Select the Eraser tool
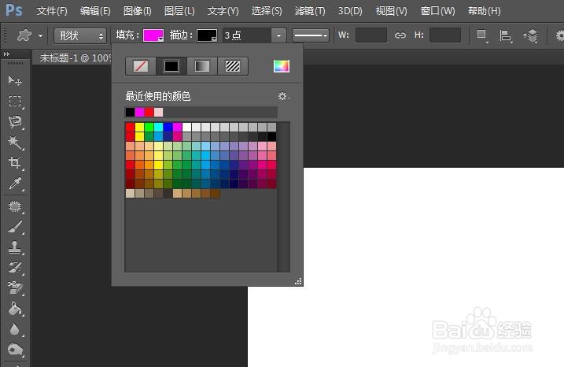The image size is (564, 367). coord(15,288)
